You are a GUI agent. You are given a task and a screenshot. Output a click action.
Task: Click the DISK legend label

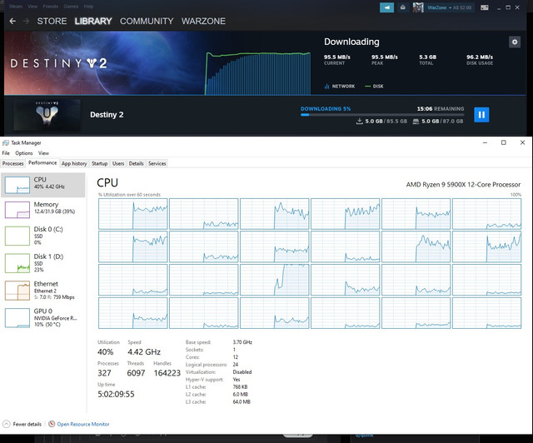[x=374, y=87]
